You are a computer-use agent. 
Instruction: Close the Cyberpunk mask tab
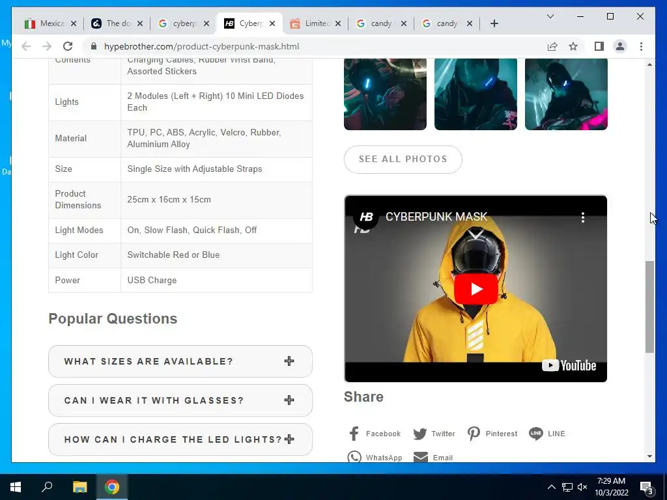point(272,23)
